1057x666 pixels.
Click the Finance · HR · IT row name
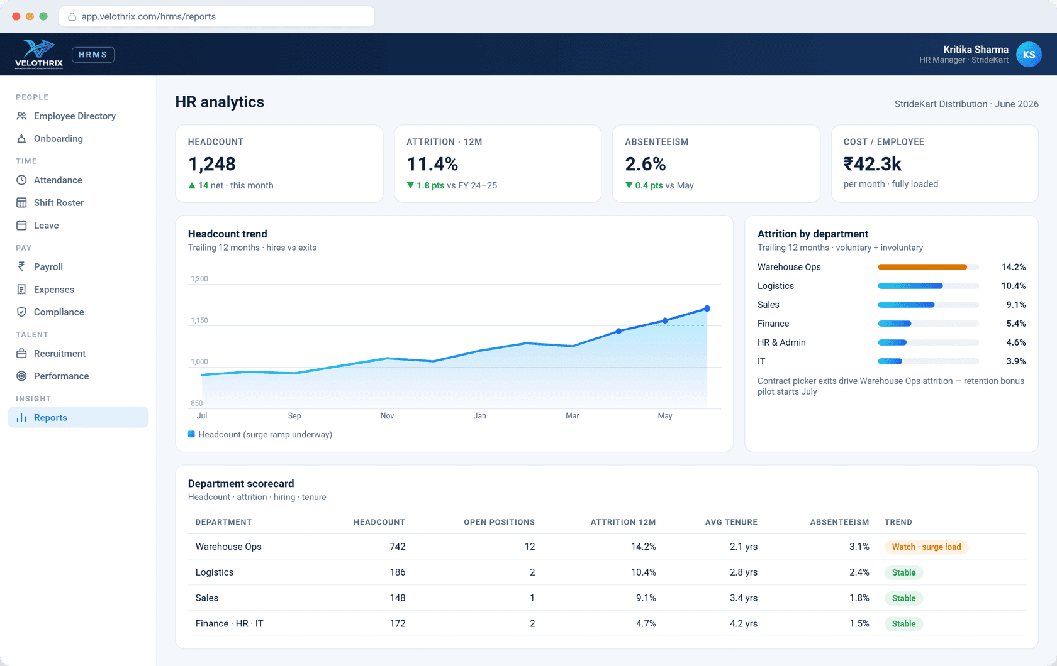click(230, 624)
